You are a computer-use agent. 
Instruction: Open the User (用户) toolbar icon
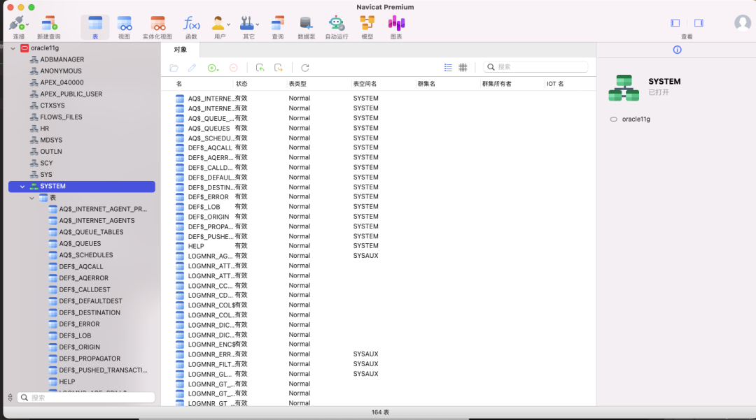(x=218, y=23)
